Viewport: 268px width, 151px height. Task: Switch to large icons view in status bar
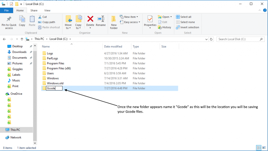(x=263, y=148)
